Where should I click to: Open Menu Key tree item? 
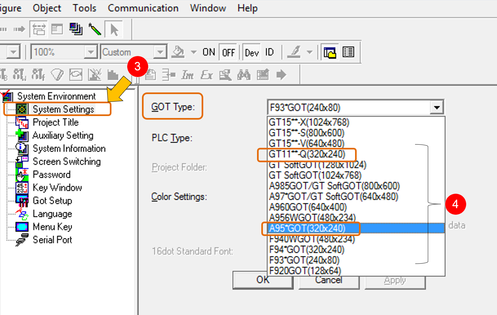point(52,227)
